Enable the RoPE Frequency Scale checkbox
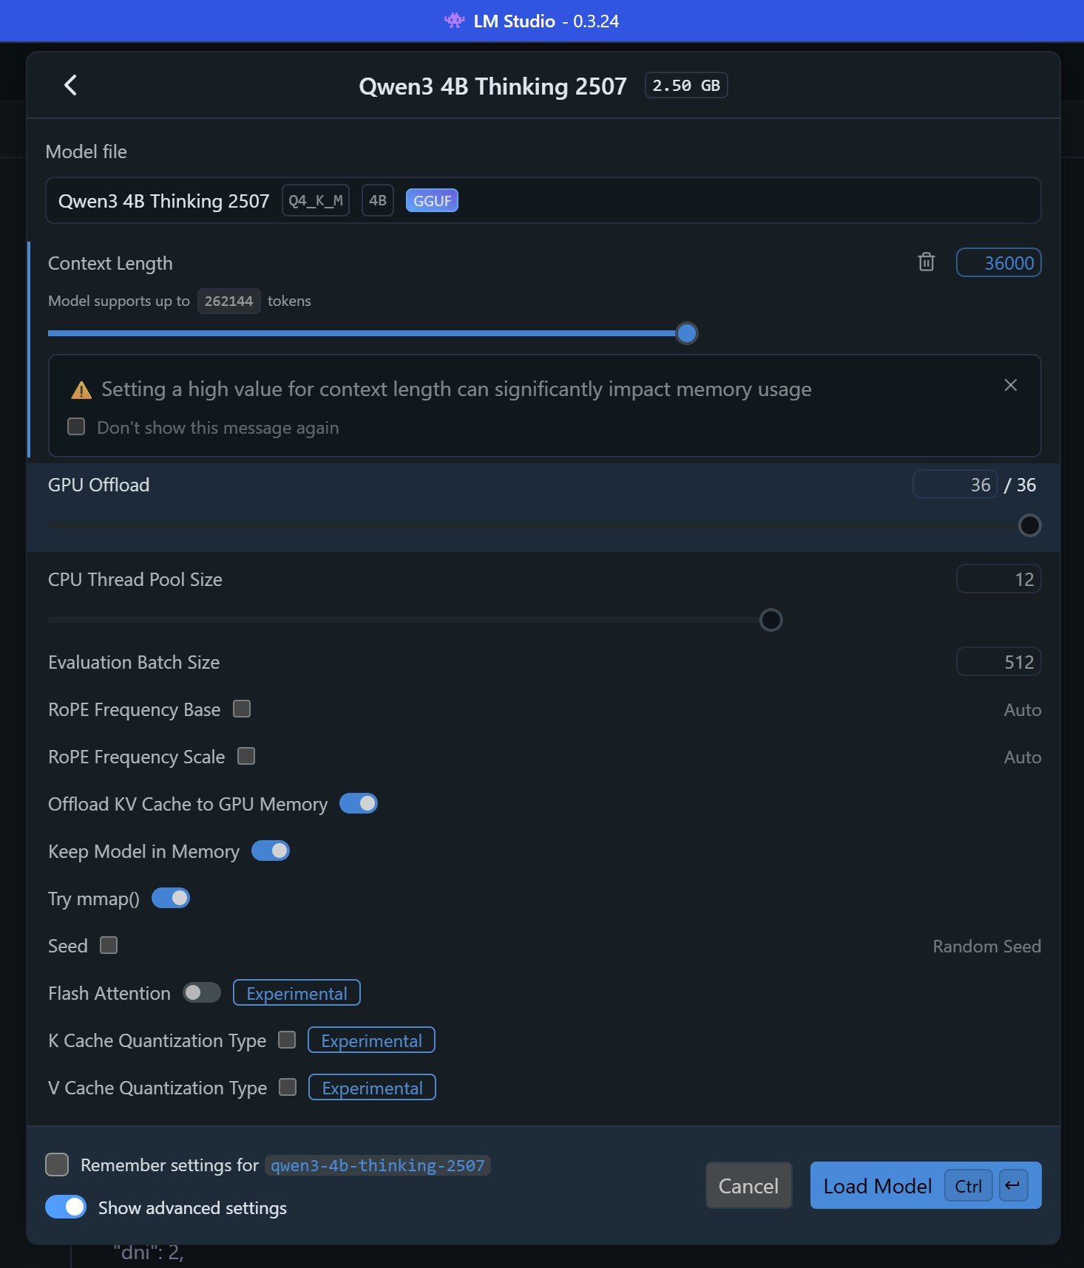This screenshot has height=1268, width=1084. 246,756
